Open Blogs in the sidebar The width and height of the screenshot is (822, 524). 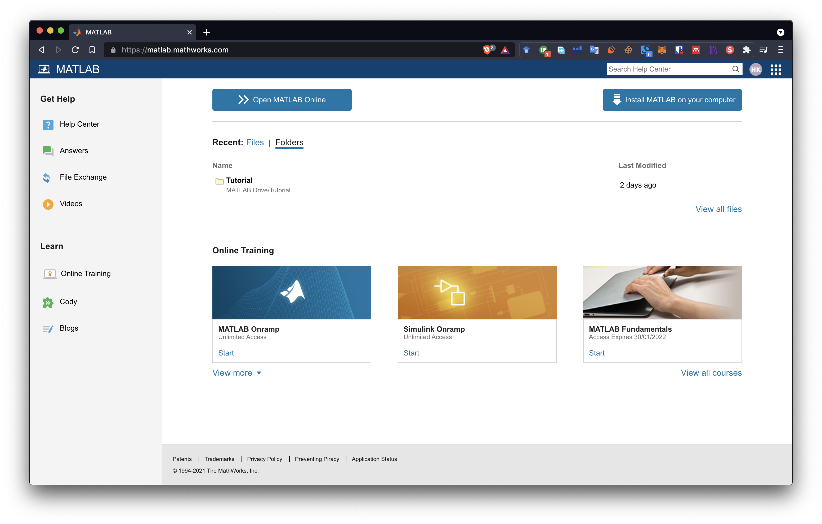(x=69, y=328)
